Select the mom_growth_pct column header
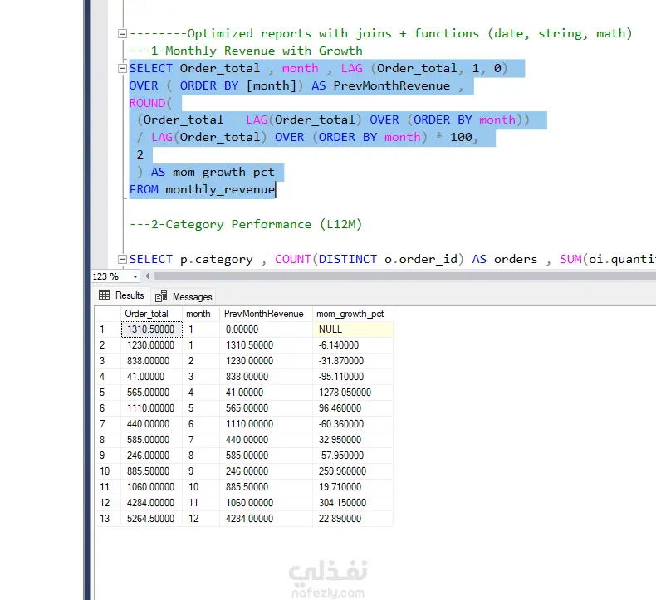 353,314
